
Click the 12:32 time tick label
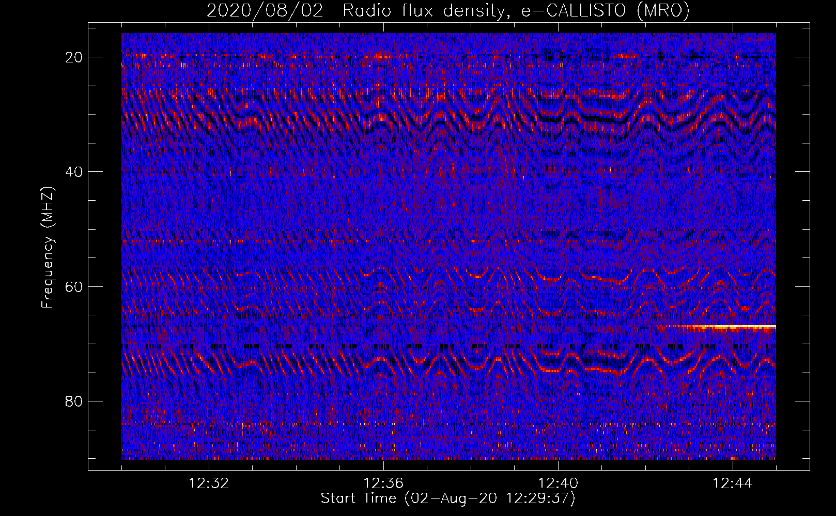tap(209, 483)
